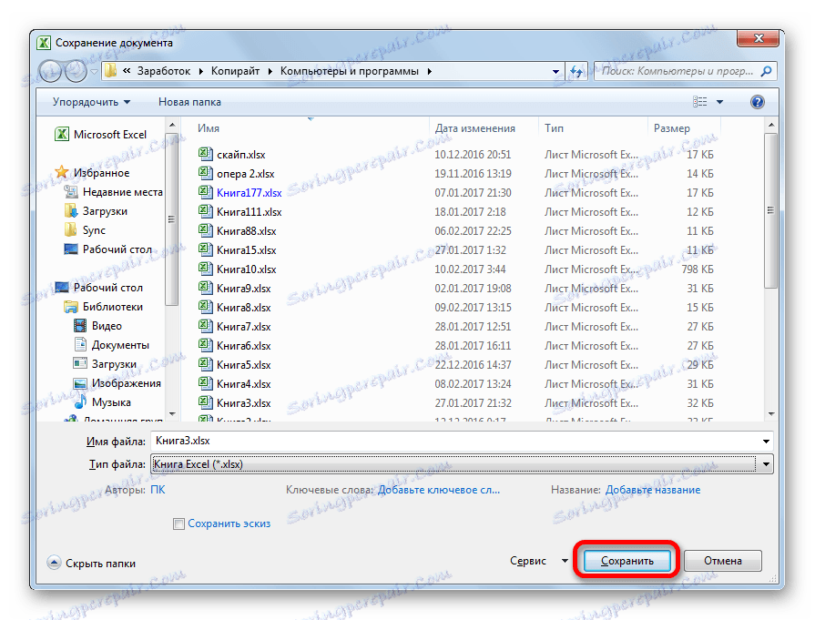This screenshot has height=620, width=815.
Task: Open the recent locations dropdown near the back button
Action: click(94, 72)
